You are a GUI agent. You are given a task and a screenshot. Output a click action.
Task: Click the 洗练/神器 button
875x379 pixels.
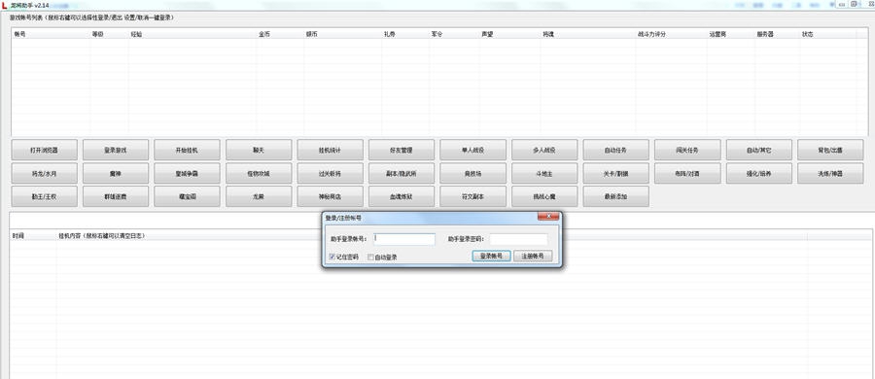[830, 174]
